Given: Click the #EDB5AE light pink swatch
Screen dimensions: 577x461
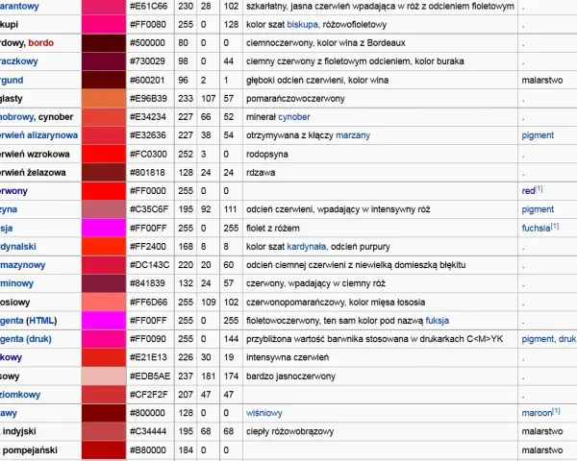Looking at the screenshot, I should click(104, 376).
